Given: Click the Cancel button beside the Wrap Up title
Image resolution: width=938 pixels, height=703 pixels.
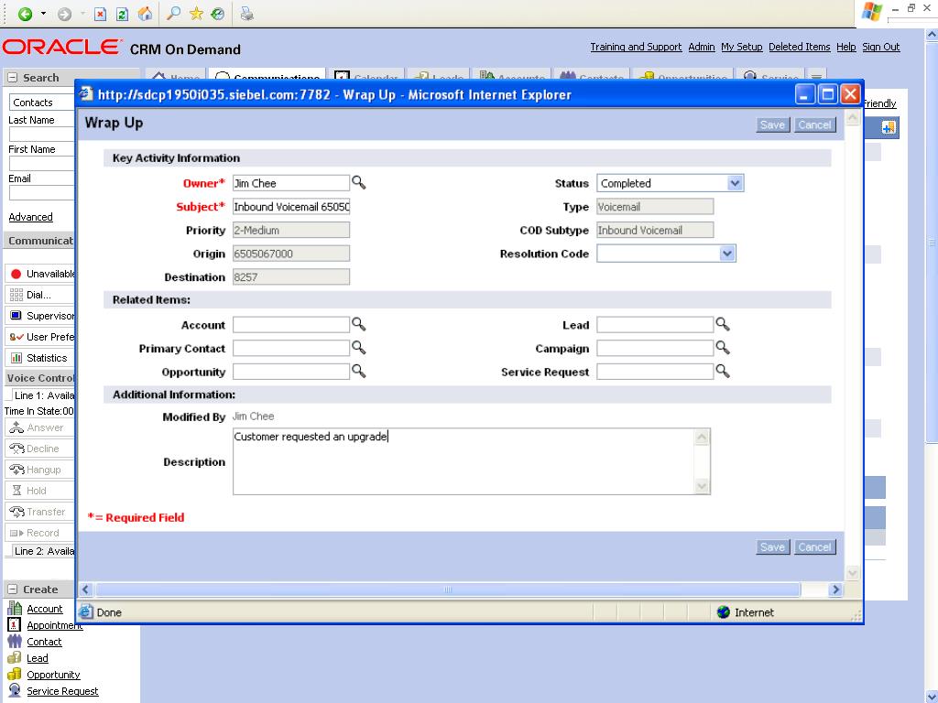Looking at the screenshot, I should click(x=814, y=124).
